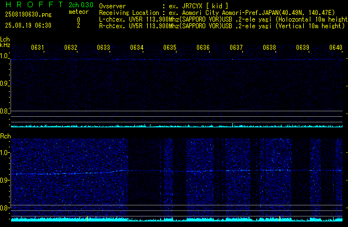Viewport: 348px width, 227px height.
Task: Select the Rch 0.9 kHz axis label
Action: 4,180
